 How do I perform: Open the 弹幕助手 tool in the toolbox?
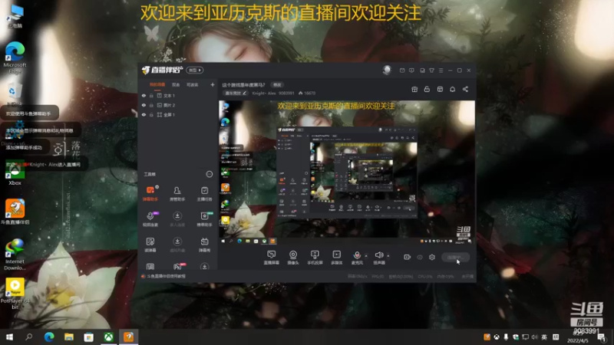(x=150, y=194)
